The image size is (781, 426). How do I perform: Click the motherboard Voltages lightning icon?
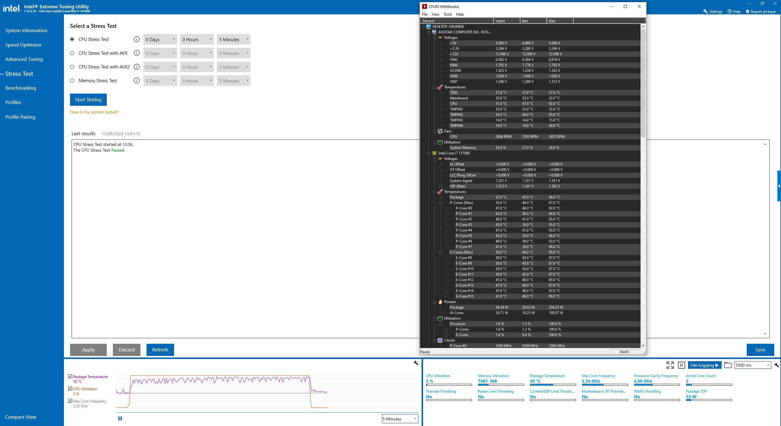point(440,38)
